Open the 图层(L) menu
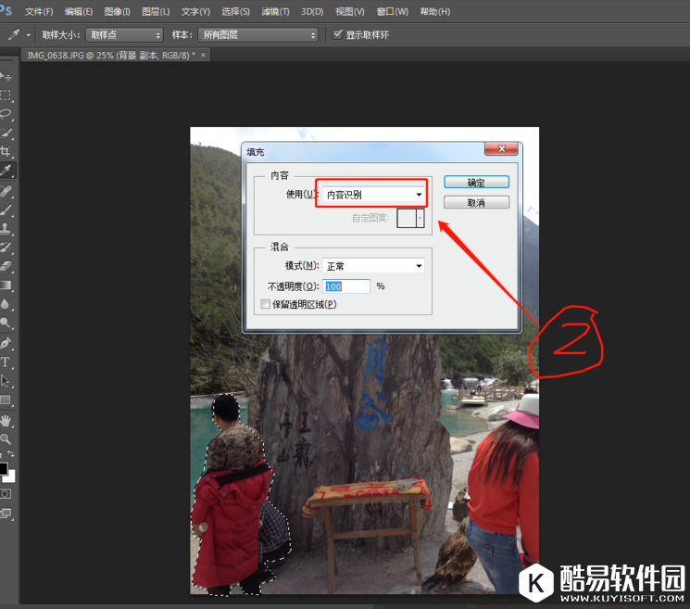 [x=157, y=11]
